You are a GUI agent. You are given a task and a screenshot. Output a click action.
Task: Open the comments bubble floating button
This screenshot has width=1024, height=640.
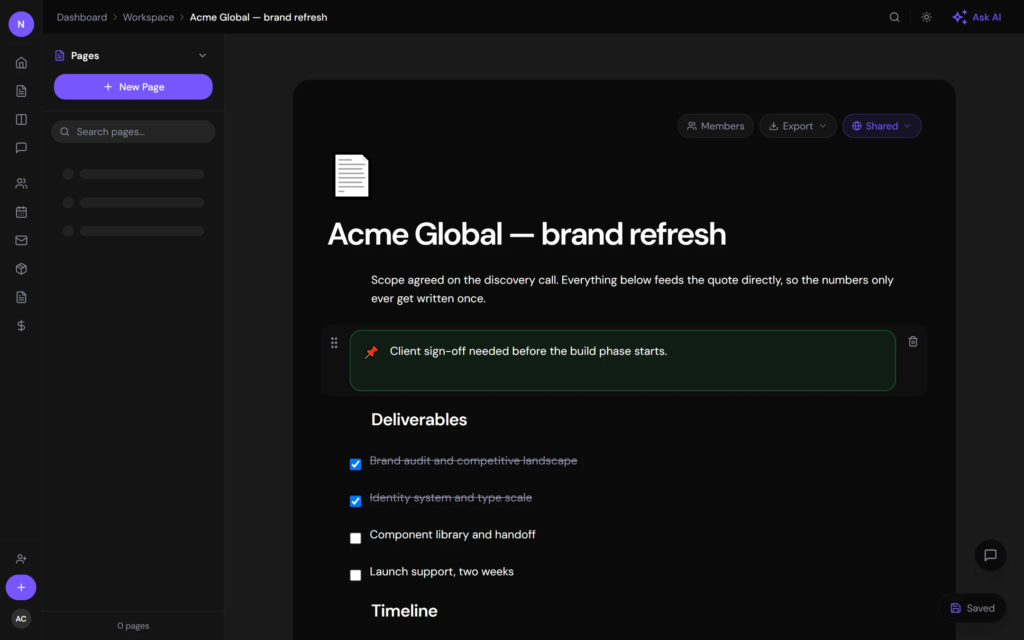[x=990, y=555]
